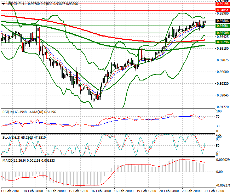Screen dimensions: 230x195
Task: Select the red 0.94051 price level label
Action: point(223,10)
